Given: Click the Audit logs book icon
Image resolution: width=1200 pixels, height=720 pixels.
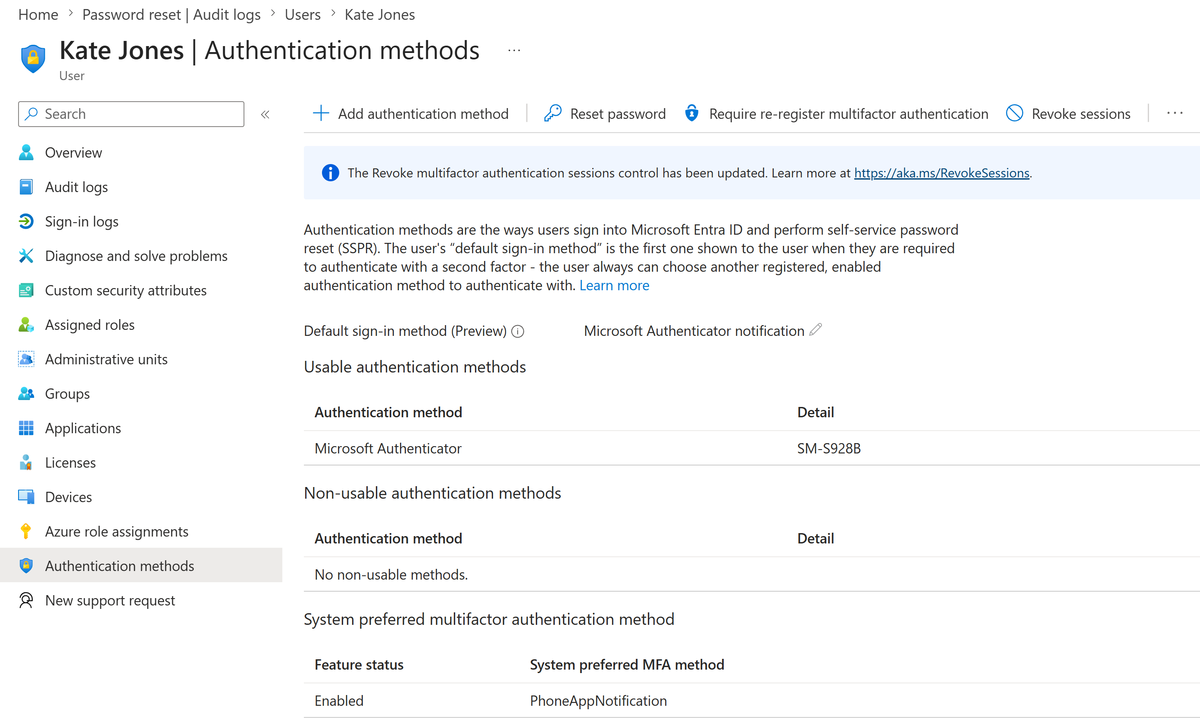Looking at the screenshot, I should 26,187.
